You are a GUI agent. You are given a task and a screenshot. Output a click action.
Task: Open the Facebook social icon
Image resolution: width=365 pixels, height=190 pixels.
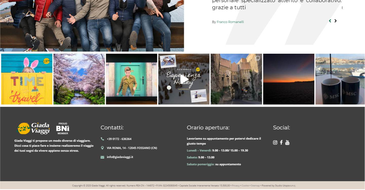[x=281, y=142]
